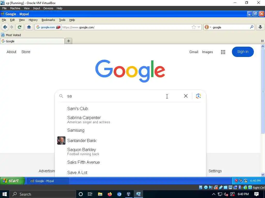Image resolution: width=265 pixels, height=198 pixels.
Task: Show hidden tray icons chevron
Action: click(214, 194)
